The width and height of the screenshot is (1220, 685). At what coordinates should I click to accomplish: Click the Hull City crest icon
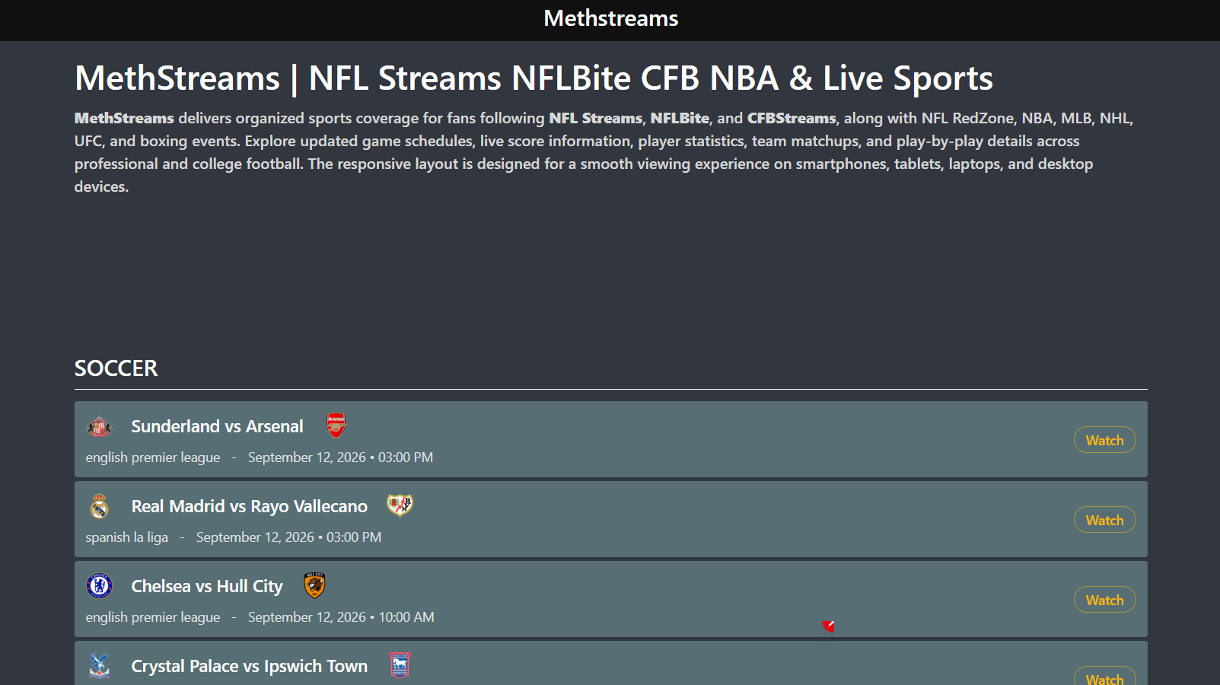coord(314,585)
